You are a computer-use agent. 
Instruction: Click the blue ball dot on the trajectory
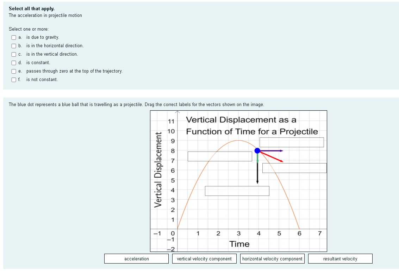tap(257, 150)
